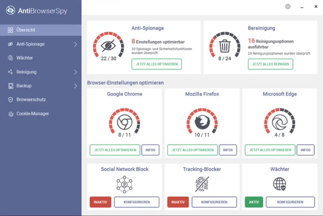Open Cookie-Manager from the sidebar

(32, 114)
